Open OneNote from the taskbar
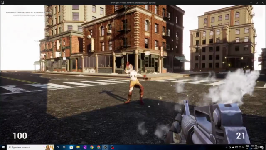266x150 pixels. click(x=85, y=147)
